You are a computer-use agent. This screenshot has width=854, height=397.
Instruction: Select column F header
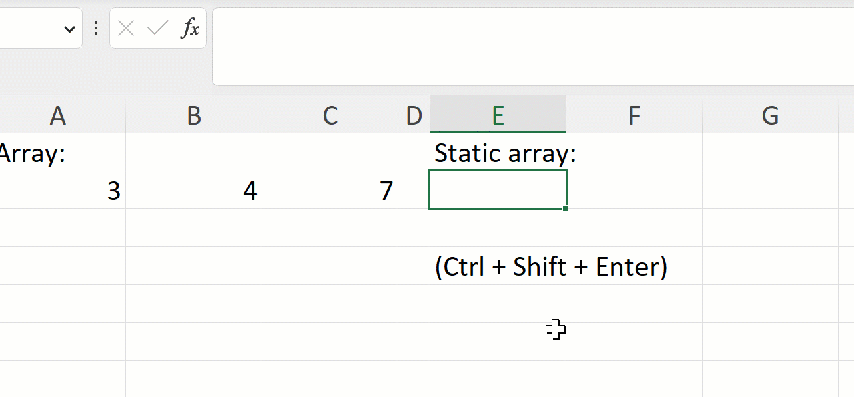pos(634,116)
